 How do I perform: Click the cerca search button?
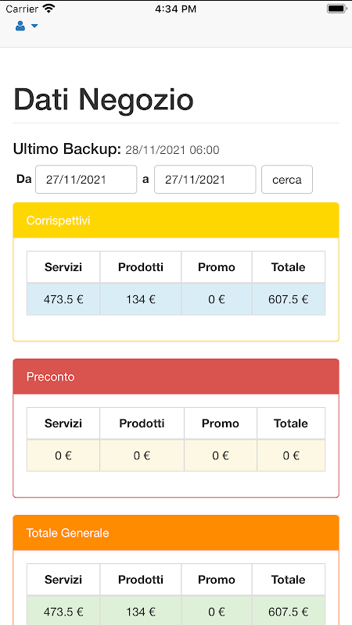click(287, 180)
